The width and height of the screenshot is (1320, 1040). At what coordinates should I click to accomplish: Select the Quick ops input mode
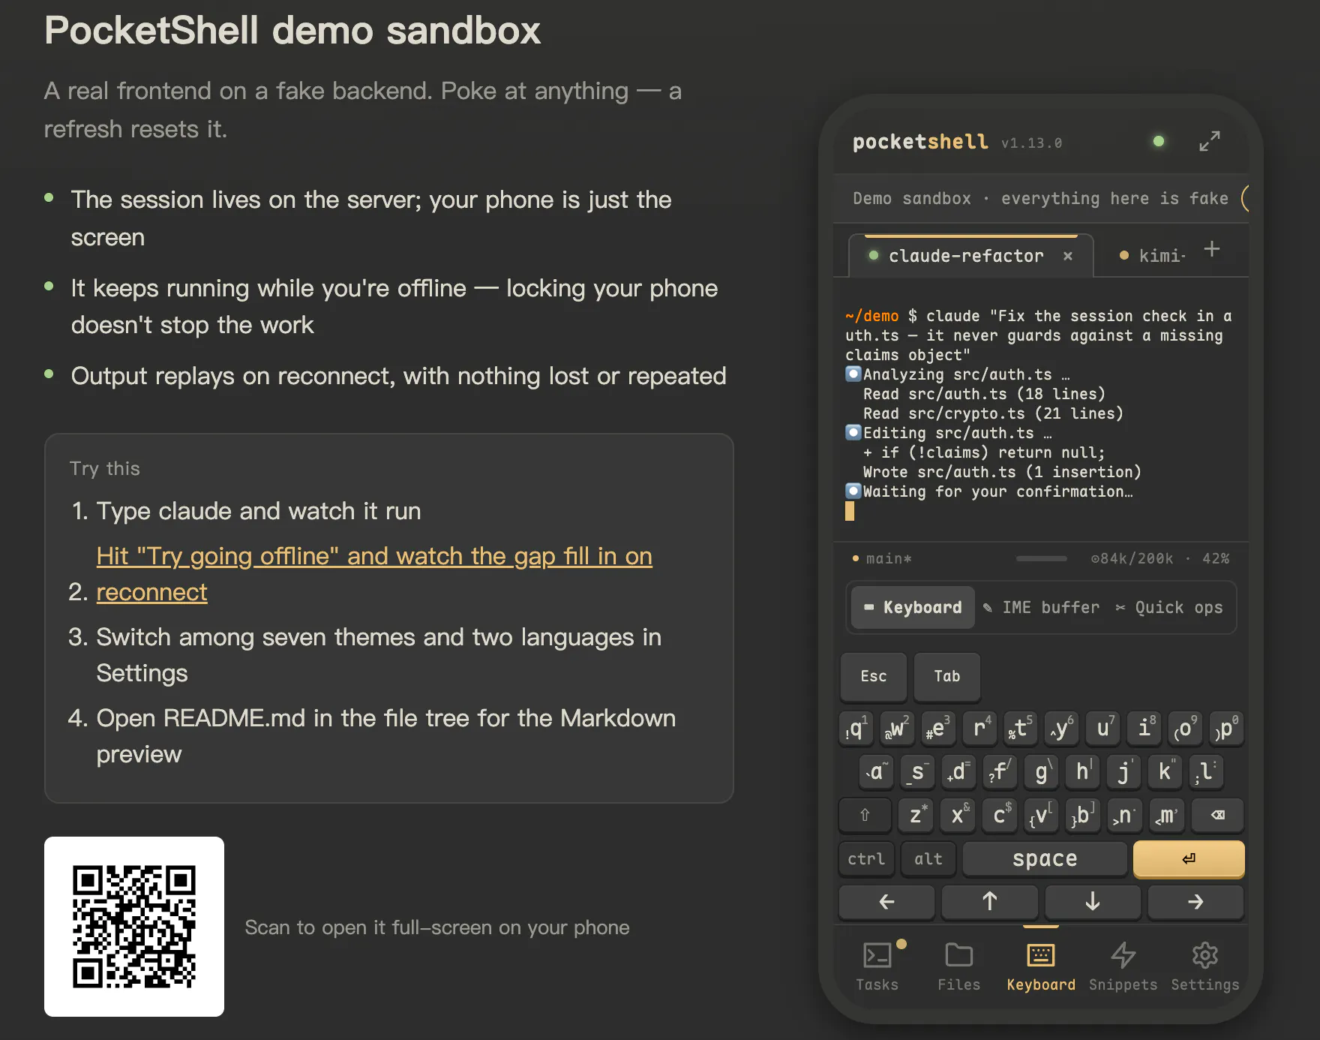[x=1169, y=607]
